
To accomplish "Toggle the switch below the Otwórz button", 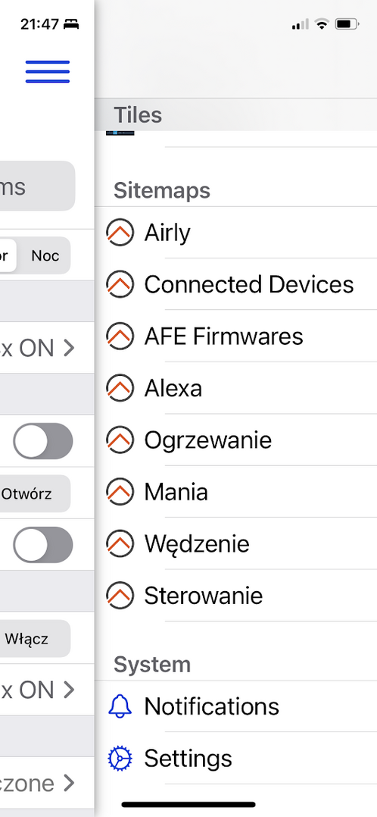I will click(42, 544).
